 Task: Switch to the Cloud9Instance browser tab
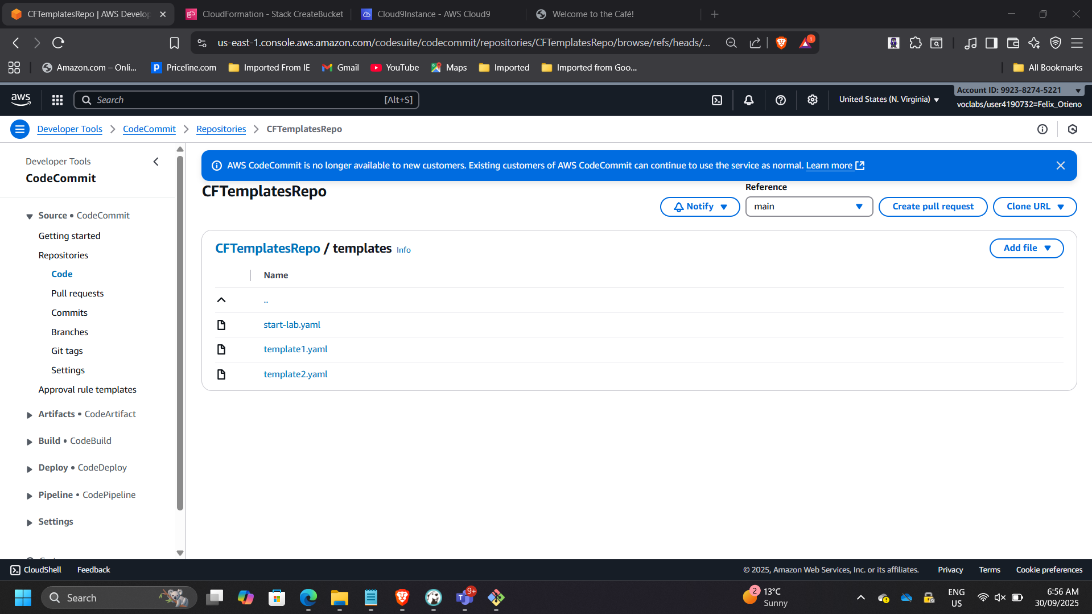[x=432, y=14]
